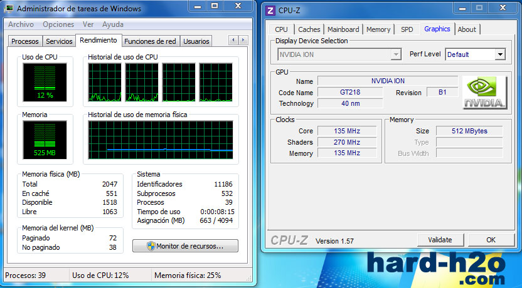Click the Memoria 525 MB meter

tap(45, 140)
